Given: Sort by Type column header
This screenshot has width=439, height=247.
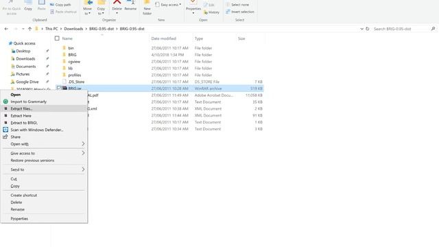Looking at the screenshot, I should tap(199, 38).
